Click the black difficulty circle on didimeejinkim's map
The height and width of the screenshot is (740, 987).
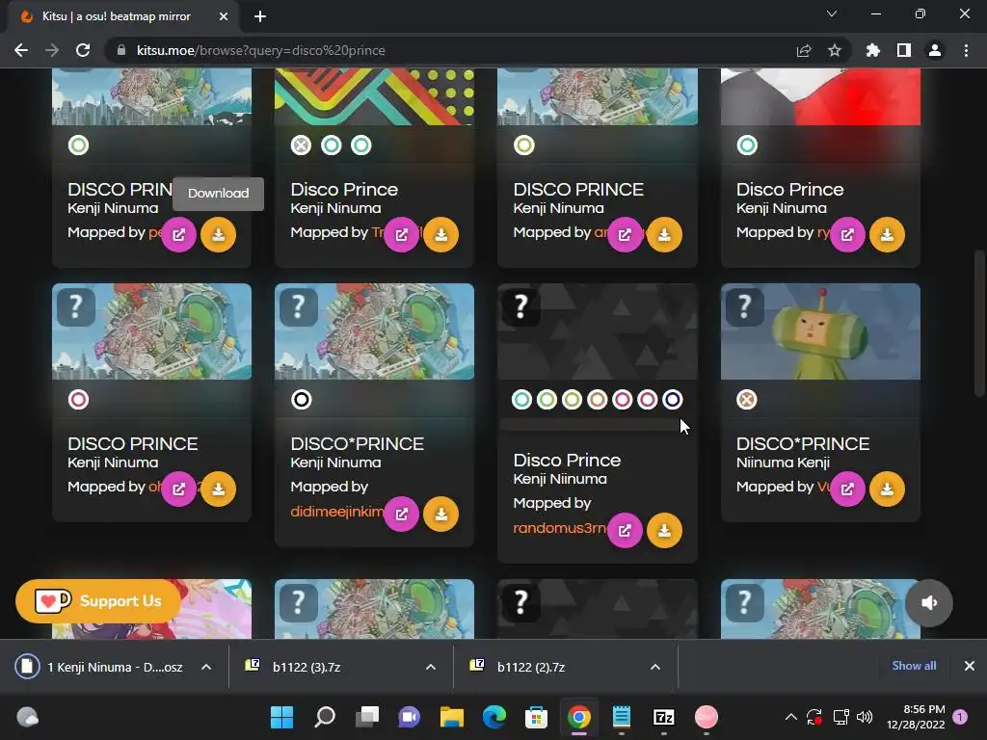coord(302,400)
